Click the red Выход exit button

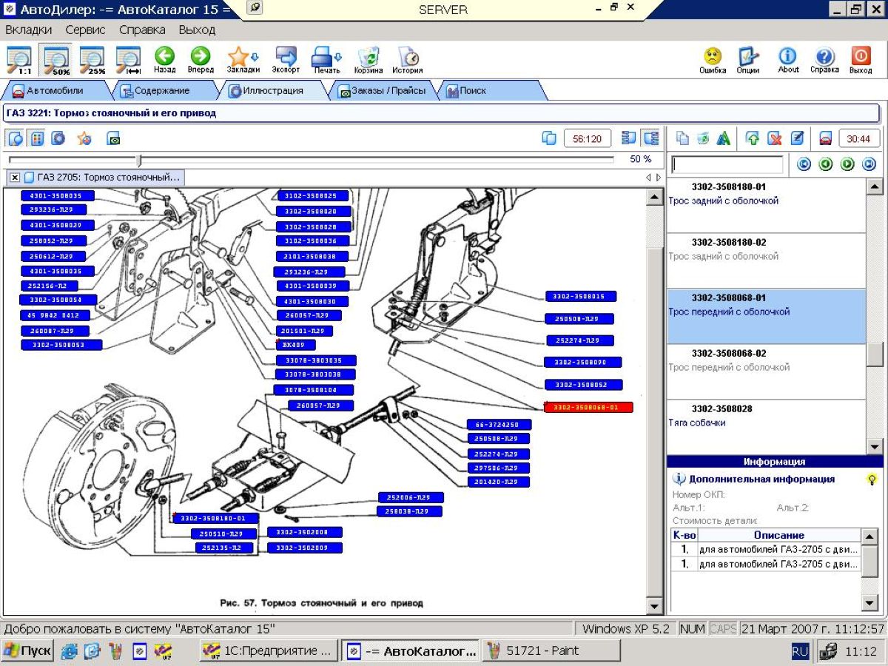click(x=861, y=60)
